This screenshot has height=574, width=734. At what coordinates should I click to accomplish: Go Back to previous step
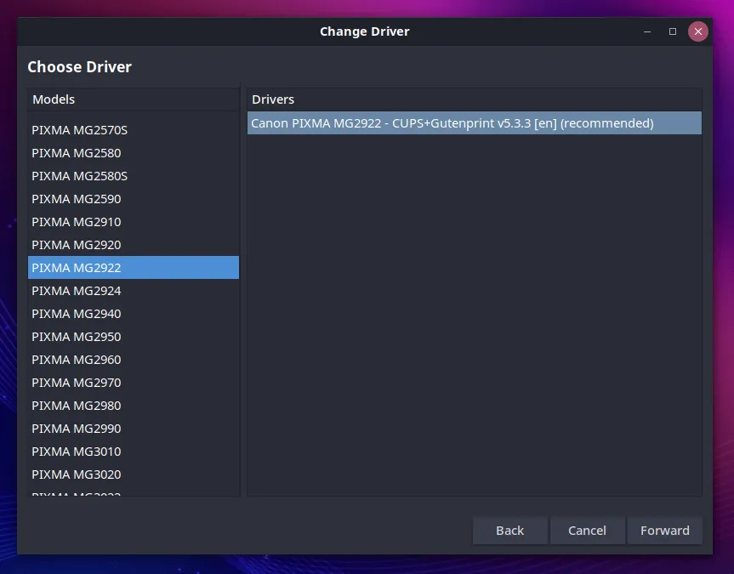pyautogui.click(x=509, y=531)
